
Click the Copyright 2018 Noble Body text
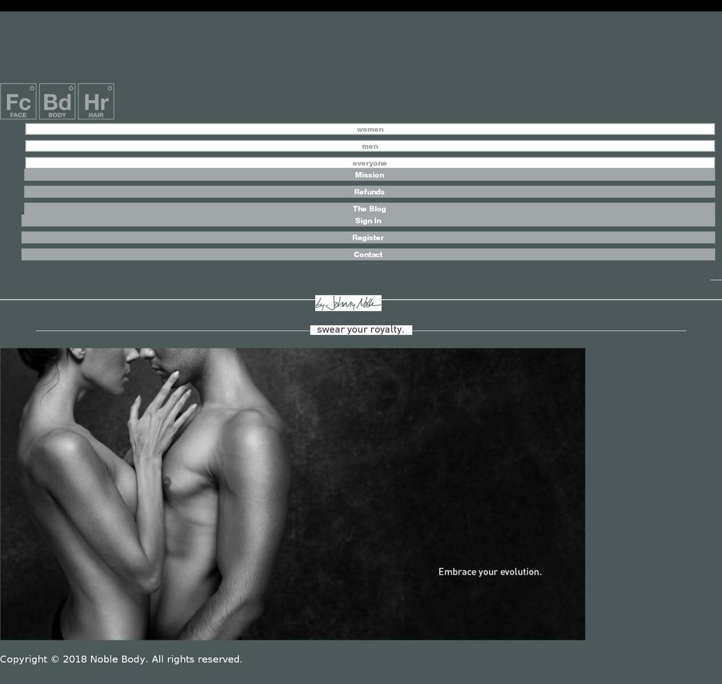(x=121, y=659)
